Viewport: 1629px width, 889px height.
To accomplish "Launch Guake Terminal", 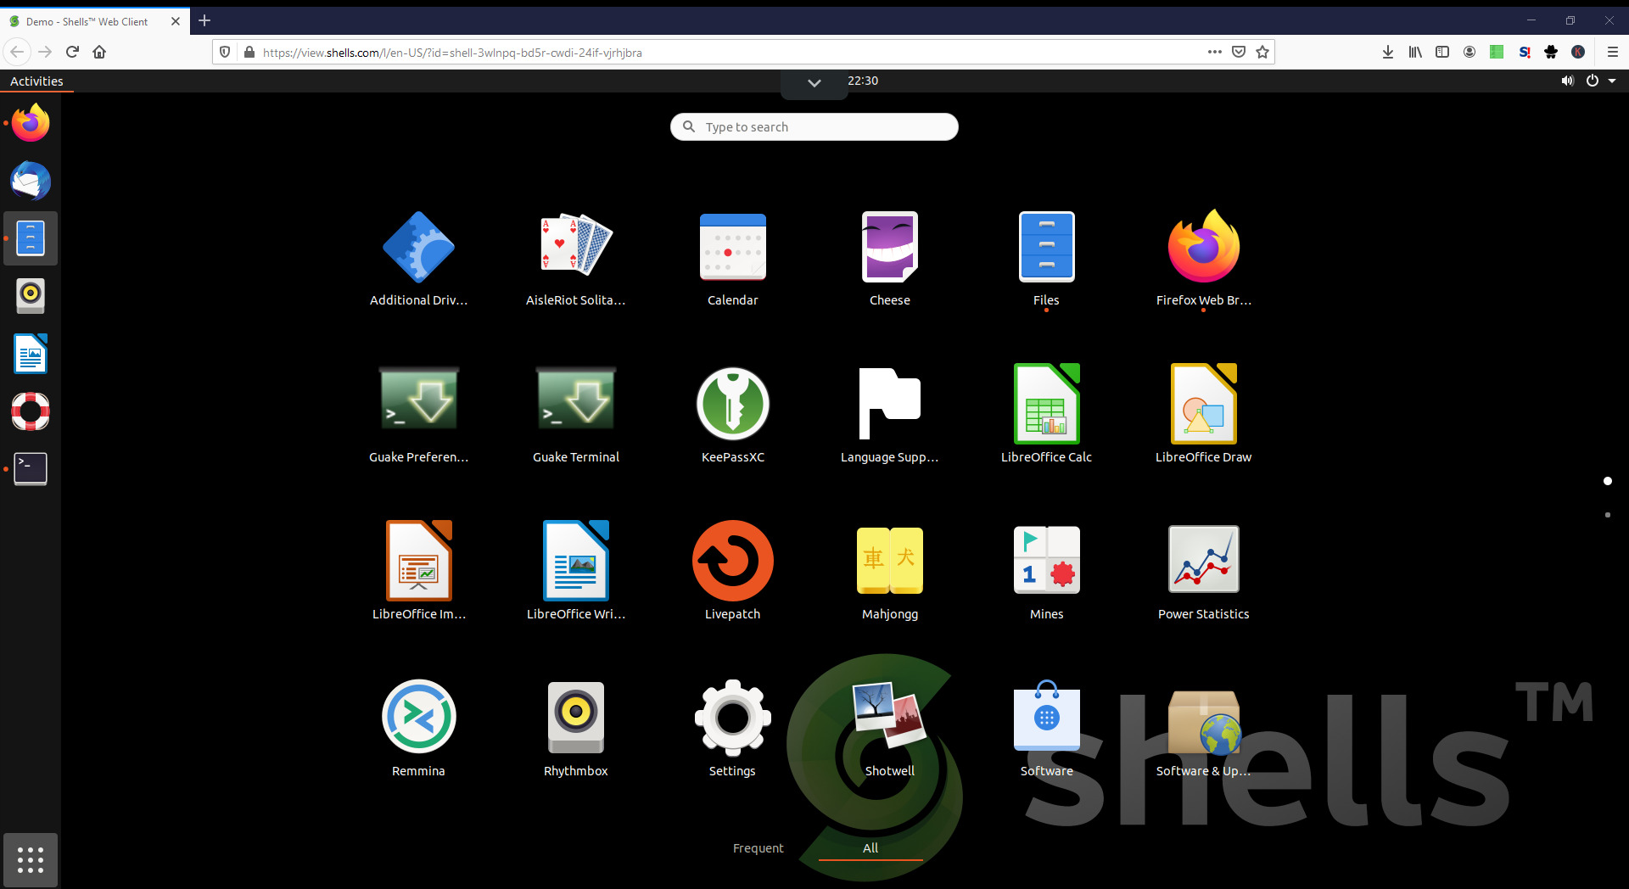I will [576, 416].
